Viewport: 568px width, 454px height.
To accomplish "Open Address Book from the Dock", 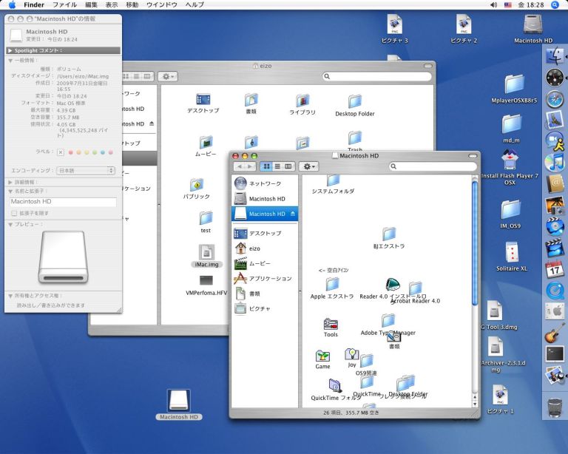I will point(555,184).
